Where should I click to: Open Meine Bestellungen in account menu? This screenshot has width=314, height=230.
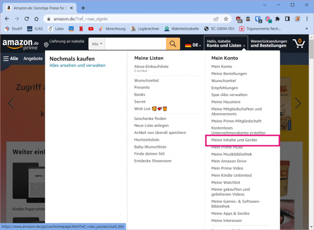coord(229,74)
